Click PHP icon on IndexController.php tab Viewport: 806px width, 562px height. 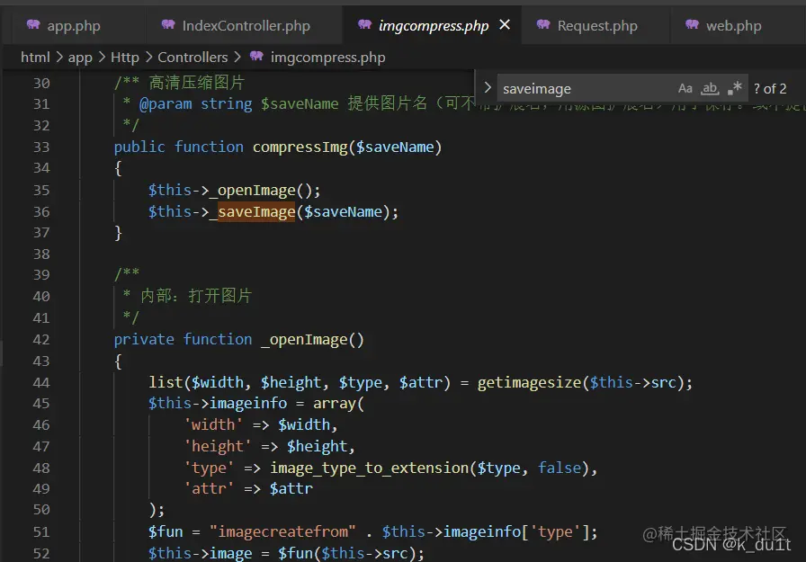click(168, 24)
